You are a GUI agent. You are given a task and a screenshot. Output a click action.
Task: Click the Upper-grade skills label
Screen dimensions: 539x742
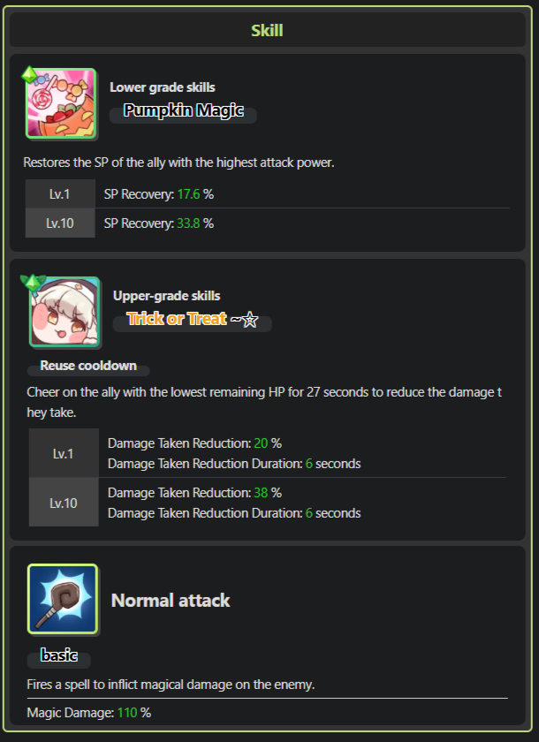[x=167, y=296]
